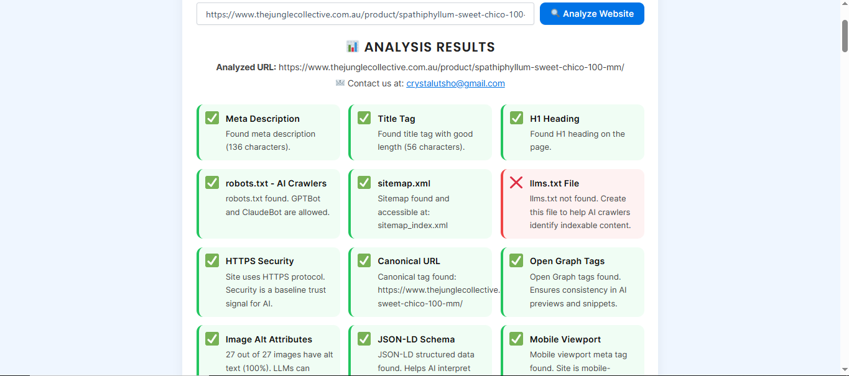Click the red X icon on llms.txt File card
Viewport: 849px width, 376px height.
coord(516,183)
